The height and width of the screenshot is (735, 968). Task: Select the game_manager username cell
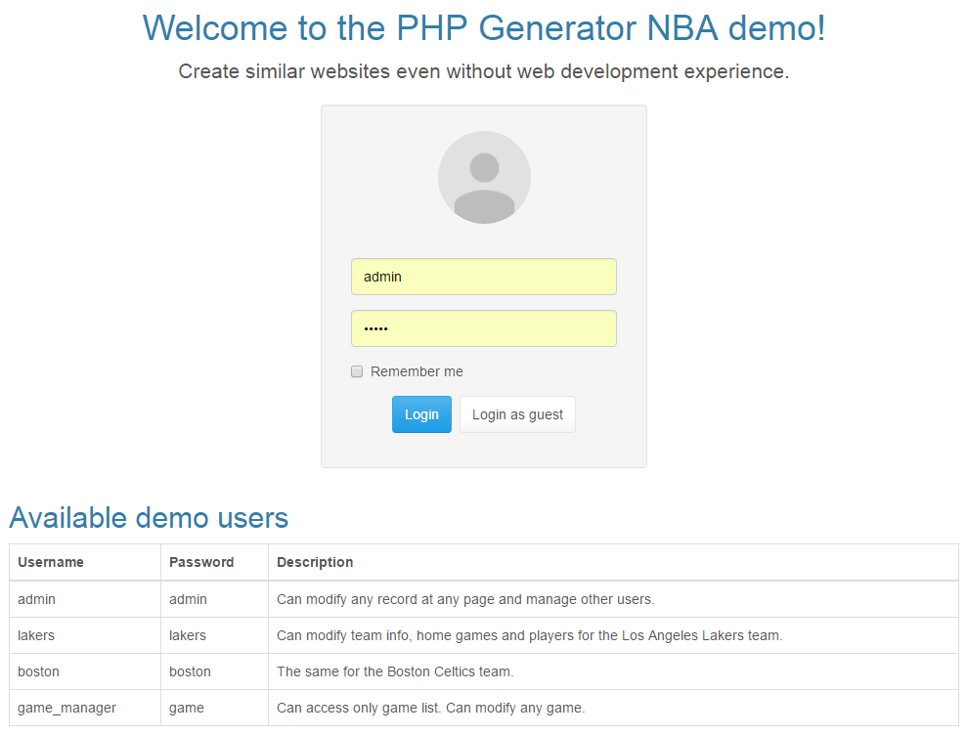(66, 708)
